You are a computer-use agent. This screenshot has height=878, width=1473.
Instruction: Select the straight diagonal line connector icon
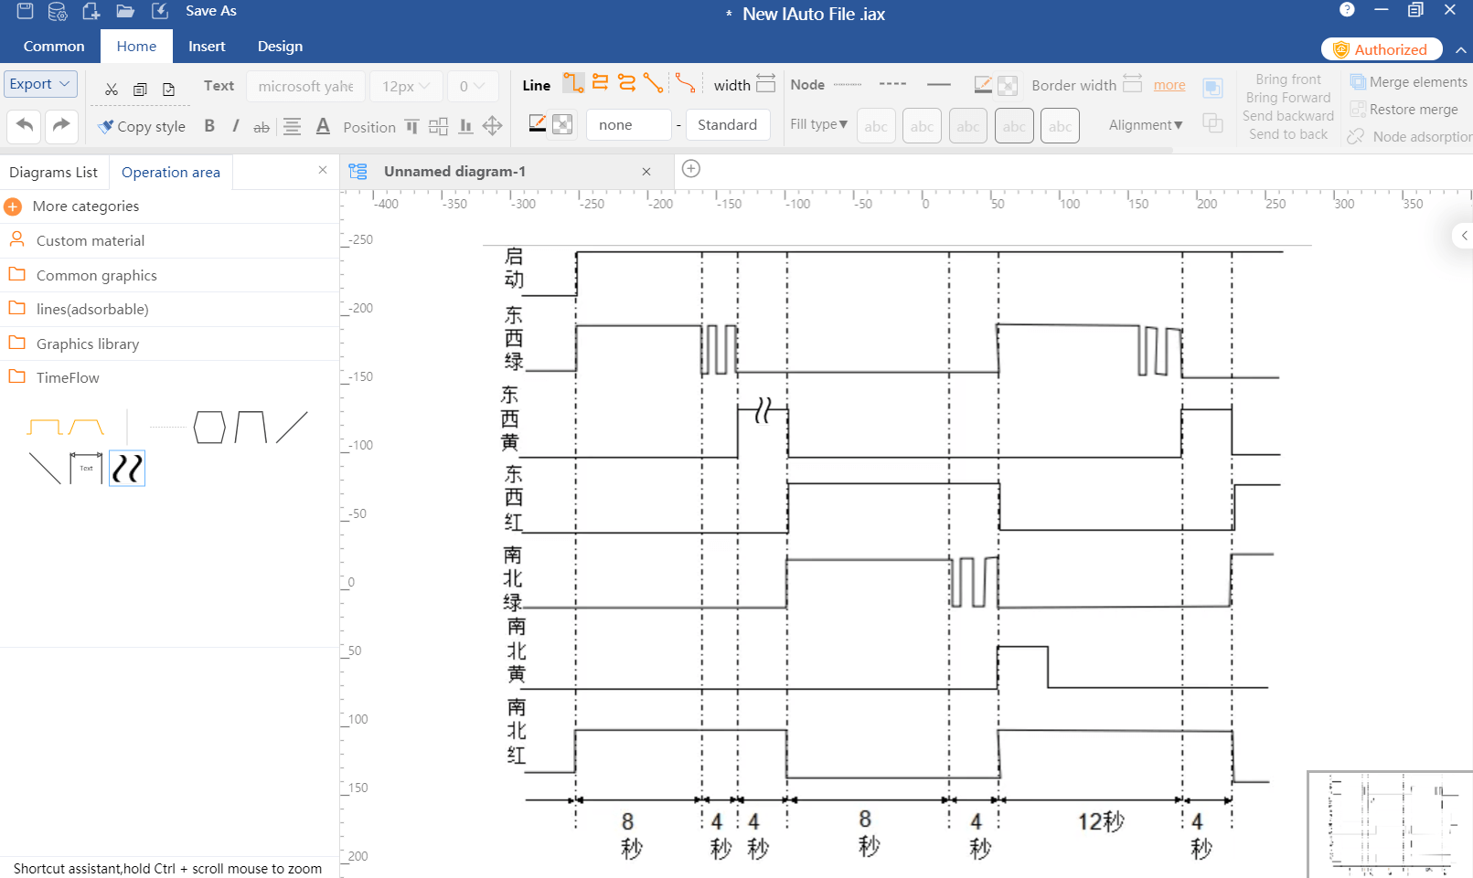pos(653,83)
